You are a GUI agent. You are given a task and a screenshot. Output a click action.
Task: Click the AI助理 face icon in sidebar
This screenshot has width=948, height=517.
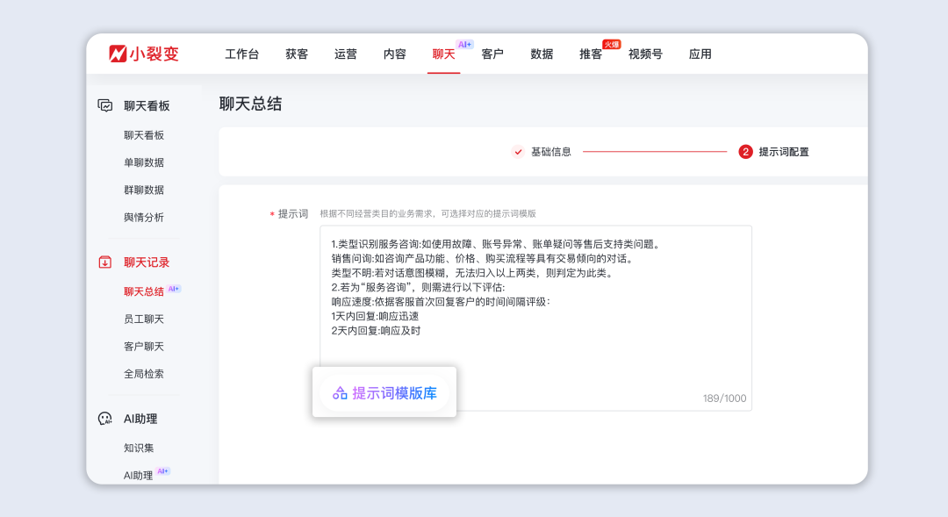pos(104,419)
